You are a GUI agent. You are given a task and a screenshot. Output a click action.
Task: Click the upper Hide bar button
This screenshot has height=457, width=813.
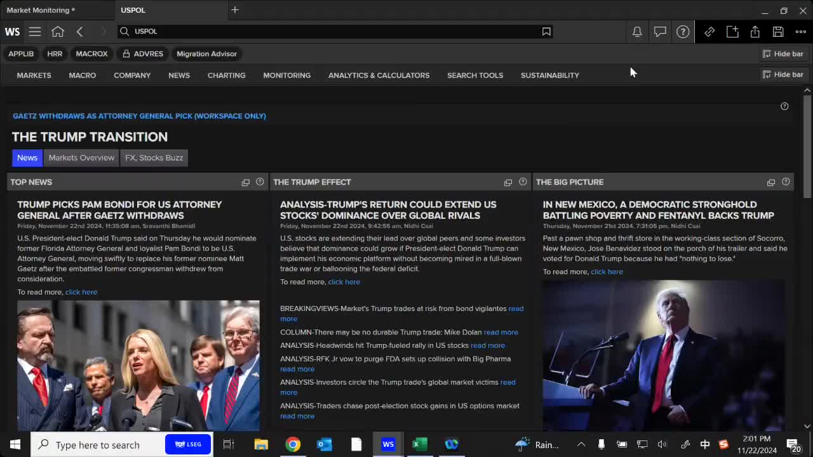tap(783, 54)
